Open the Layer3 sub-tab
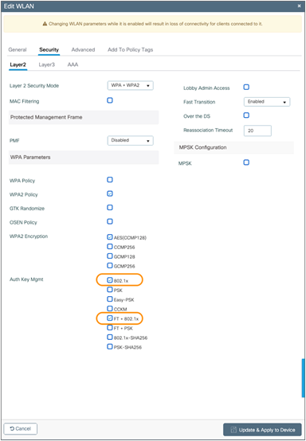The image size is (306, 441). (47, 64)
